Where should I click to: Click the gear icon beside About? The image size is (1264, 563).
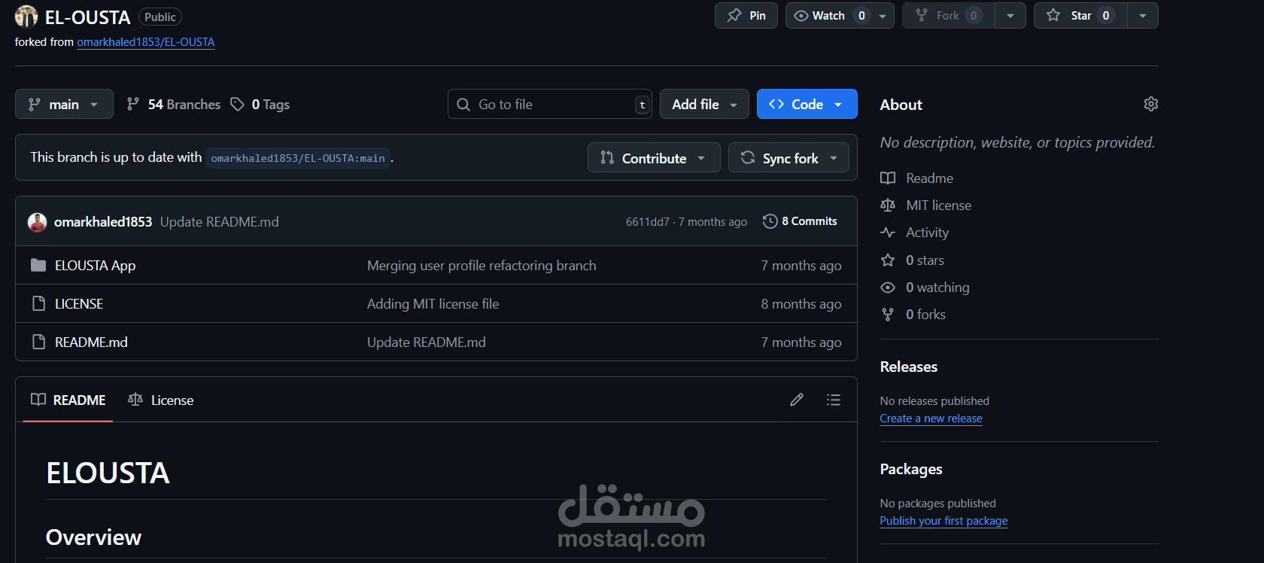pos(1150,104)
